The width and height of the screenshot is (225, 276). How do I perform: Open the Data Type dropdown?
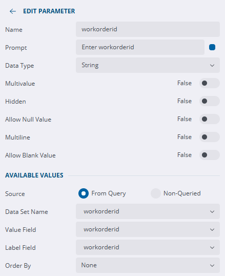(148, 65)
